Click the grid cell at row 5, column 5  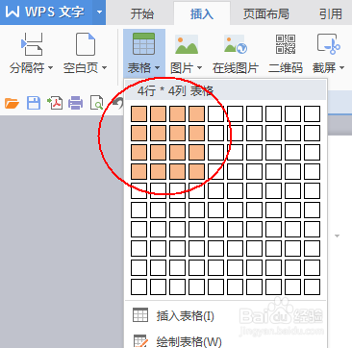pos(215,190)
